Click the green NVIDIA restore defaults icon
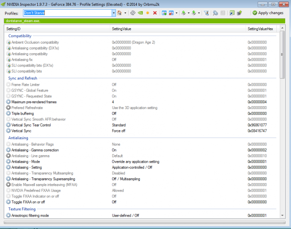Image resolution: width=291 pixels, height=229 pixels. point(140,13)
